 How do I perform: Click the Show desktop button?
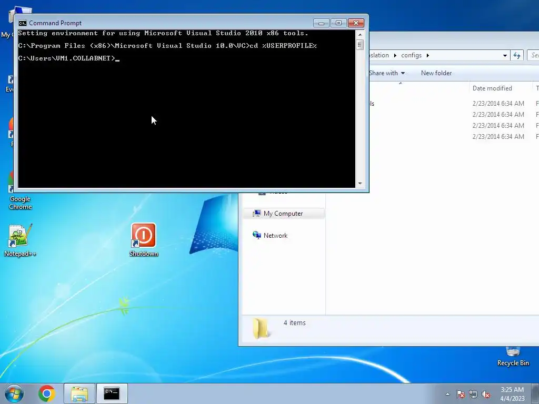(535, 393)
